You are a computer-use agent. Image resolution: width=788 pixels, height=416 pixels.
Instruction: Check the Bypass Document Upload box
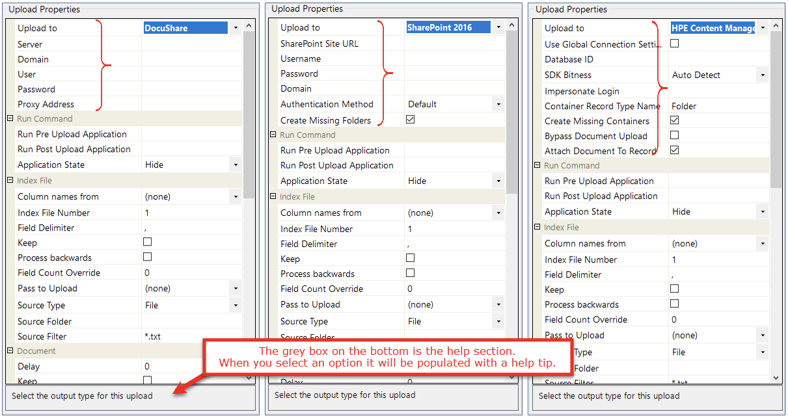(x=674, y=136)
